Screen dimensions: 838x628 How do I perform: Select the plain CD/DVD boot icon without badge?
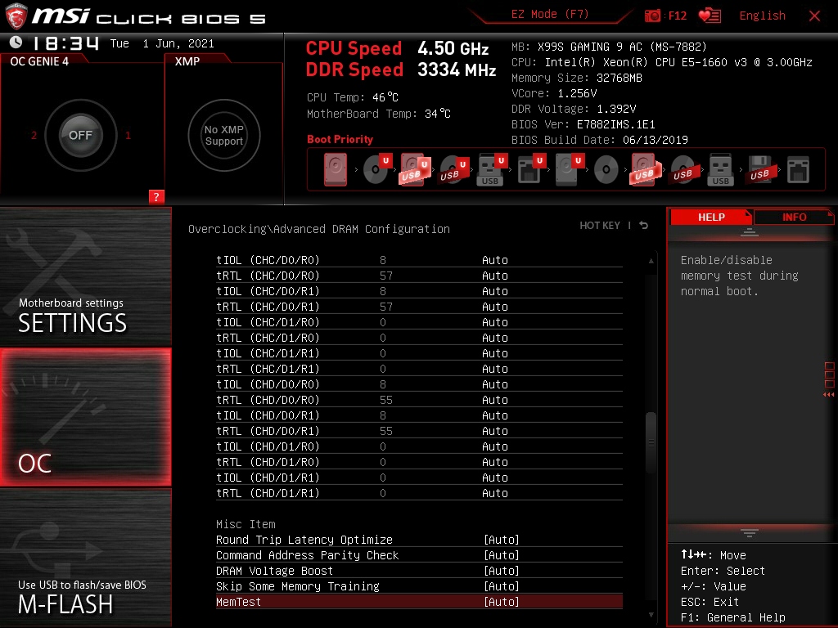pos(606,170)
